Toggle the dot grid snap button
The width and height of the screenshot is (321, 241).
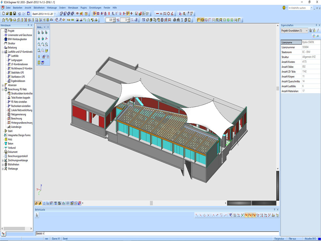(x=235, y=216)
